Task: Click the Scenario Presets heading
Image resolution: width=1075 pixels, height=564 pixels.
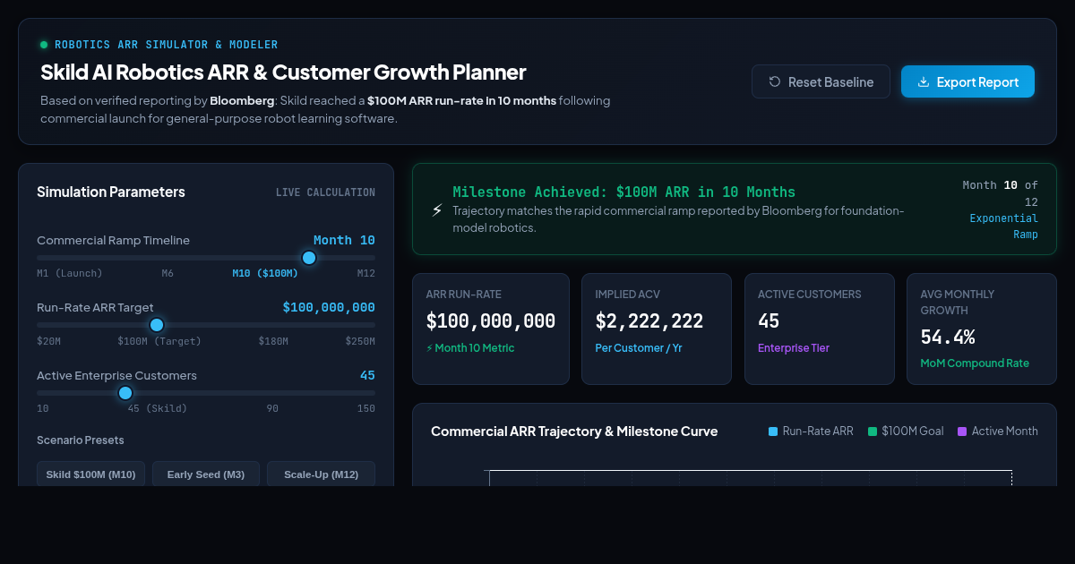Action: [x=81, y=440]
